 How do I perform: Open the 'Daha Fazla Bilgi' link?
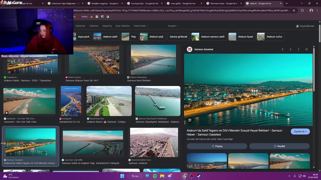(x=225, y=139)
